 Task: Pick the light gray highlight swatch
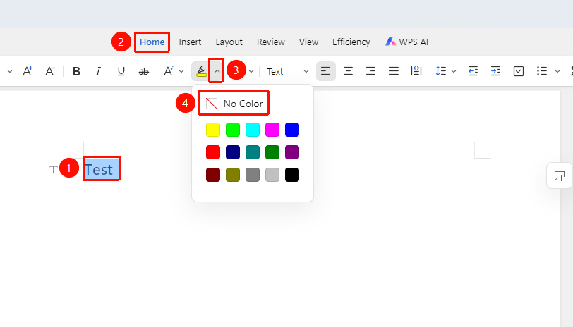(272, 175)
